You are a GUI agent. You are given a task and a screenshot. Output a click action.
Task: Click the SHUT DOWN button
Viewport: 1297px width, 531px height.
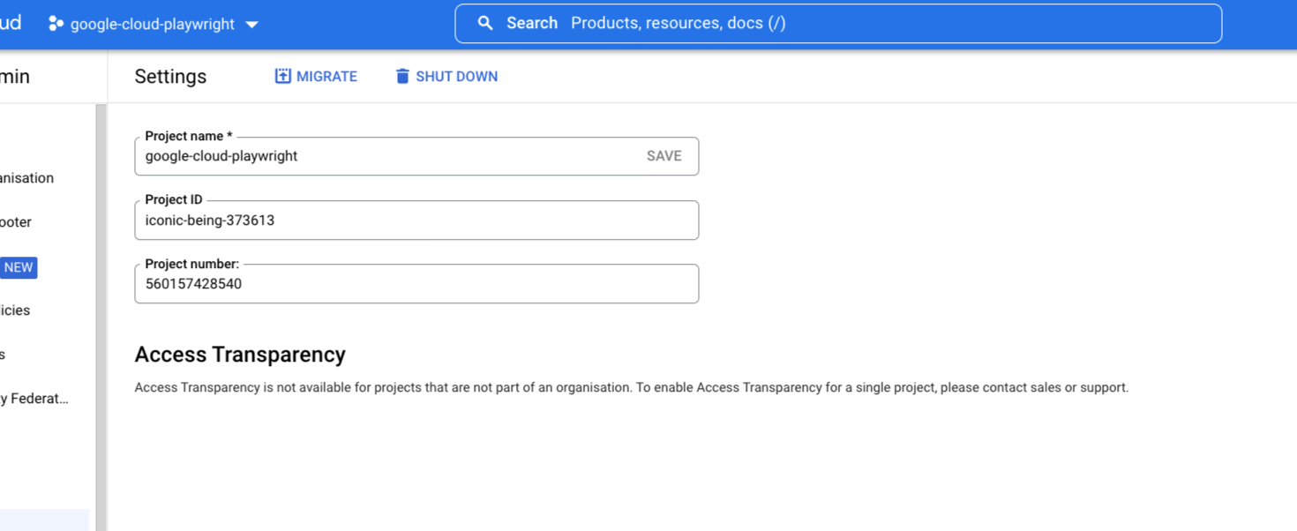(446, 77)
